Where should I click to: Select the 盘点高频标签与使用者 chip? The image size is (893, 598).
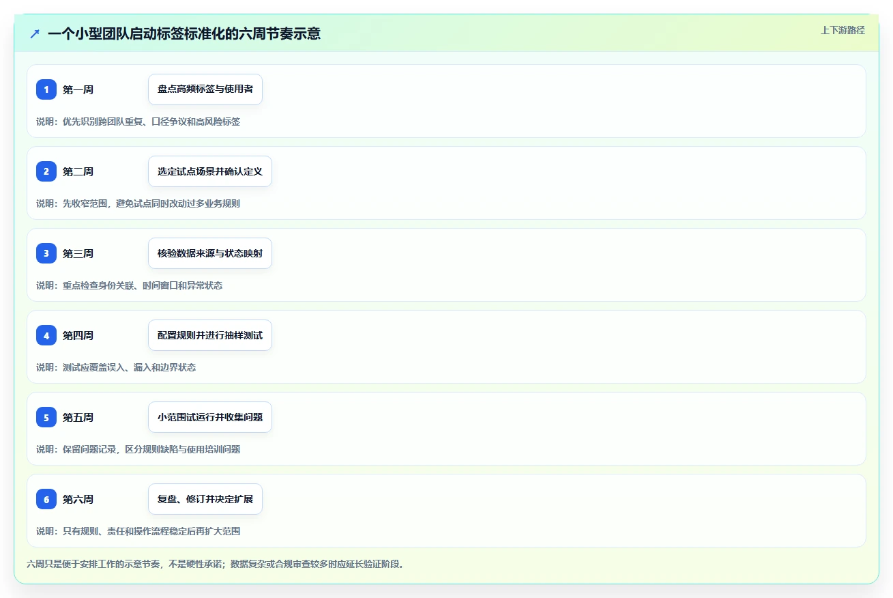(x=205, y=89)
